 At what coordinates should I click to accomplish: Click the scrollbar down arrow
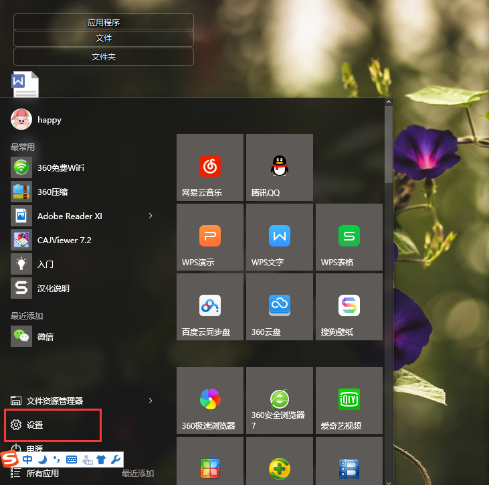coord(388,482)
